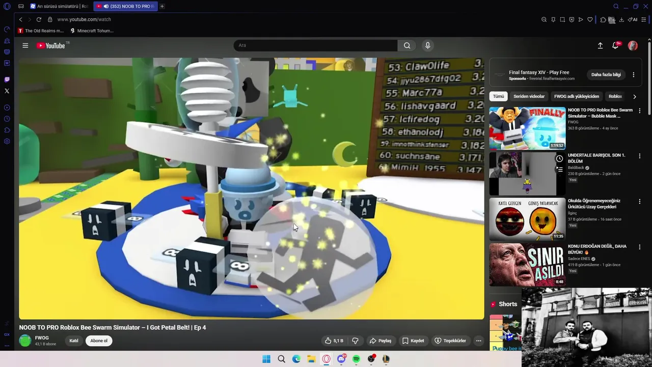652x367 pixels.
Task: Open YouTube create/upload icon
Action: [x=600, y=45]
